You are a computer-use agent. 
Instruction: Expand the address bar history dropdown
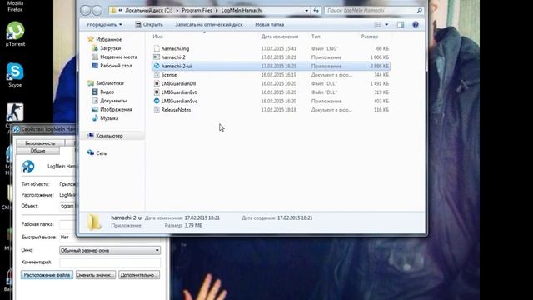point(306,11)
